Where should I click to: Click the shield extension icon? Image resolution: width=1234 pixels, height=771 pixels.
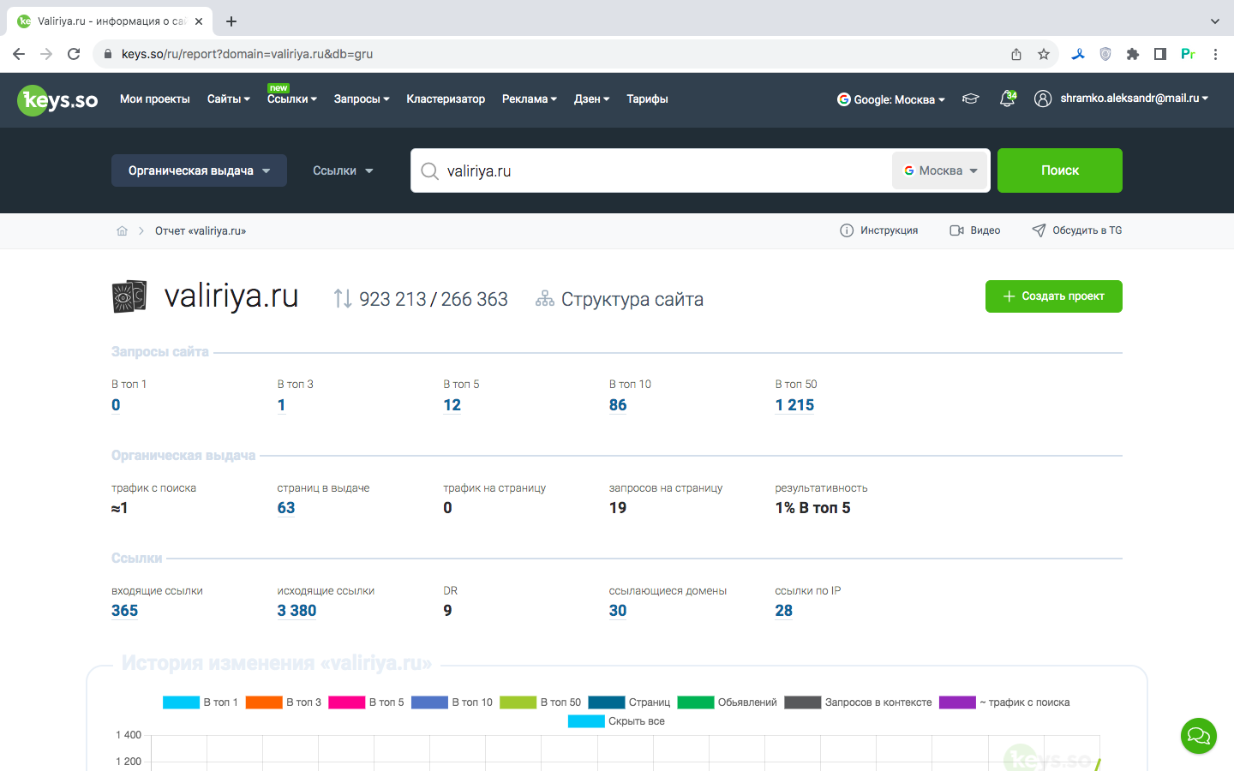tap(1105, 54)
